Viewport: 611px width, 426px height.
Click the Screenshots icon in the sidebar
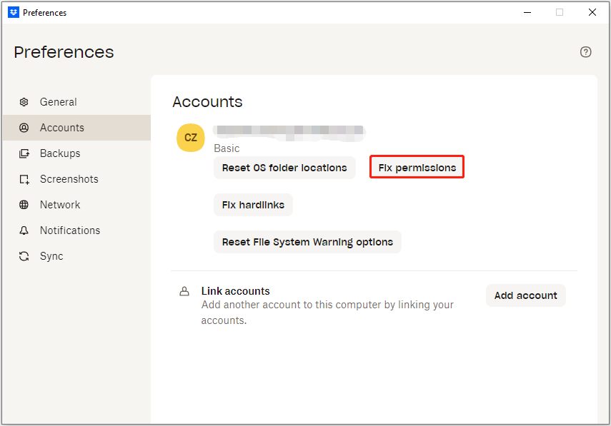[24, 178]
